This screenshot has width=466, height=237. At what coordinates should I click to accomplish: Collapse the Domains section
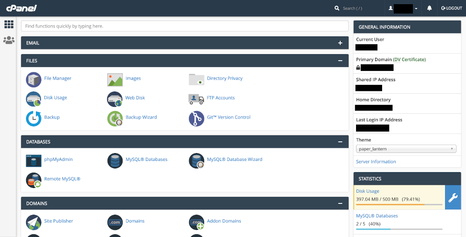340,203
